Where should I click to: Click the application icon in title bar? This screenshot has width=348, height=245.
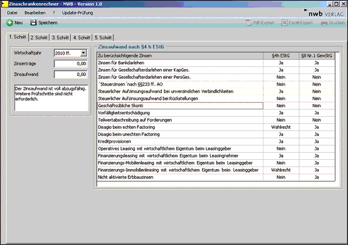[4, 3]
